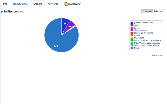Switch to Subdomain view

point(159,11)
